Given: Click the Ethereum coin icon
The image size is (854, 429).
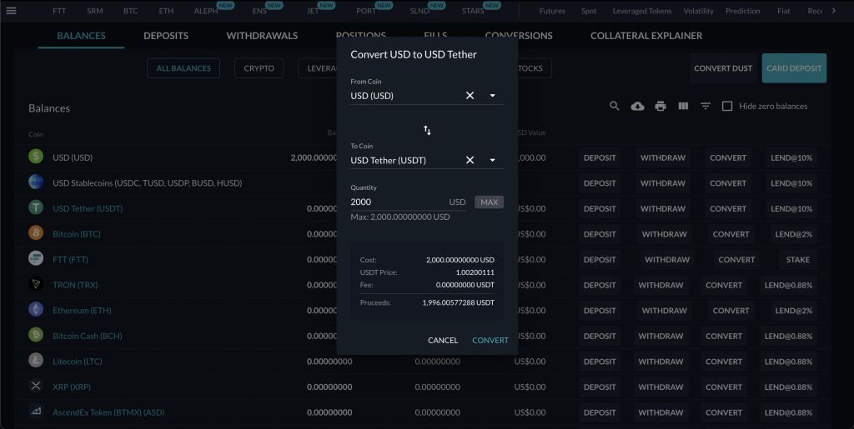Looking at the screenshot, I should (36, 310).
